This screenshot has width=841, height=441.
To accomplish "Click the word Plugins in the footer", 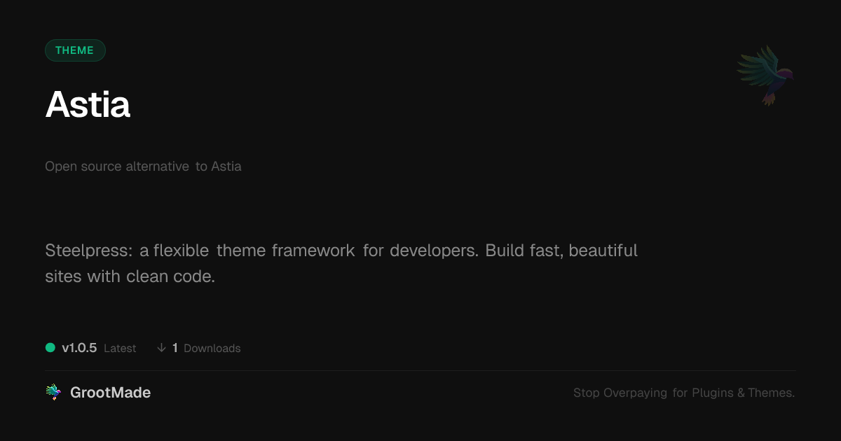I will point(712,393).
